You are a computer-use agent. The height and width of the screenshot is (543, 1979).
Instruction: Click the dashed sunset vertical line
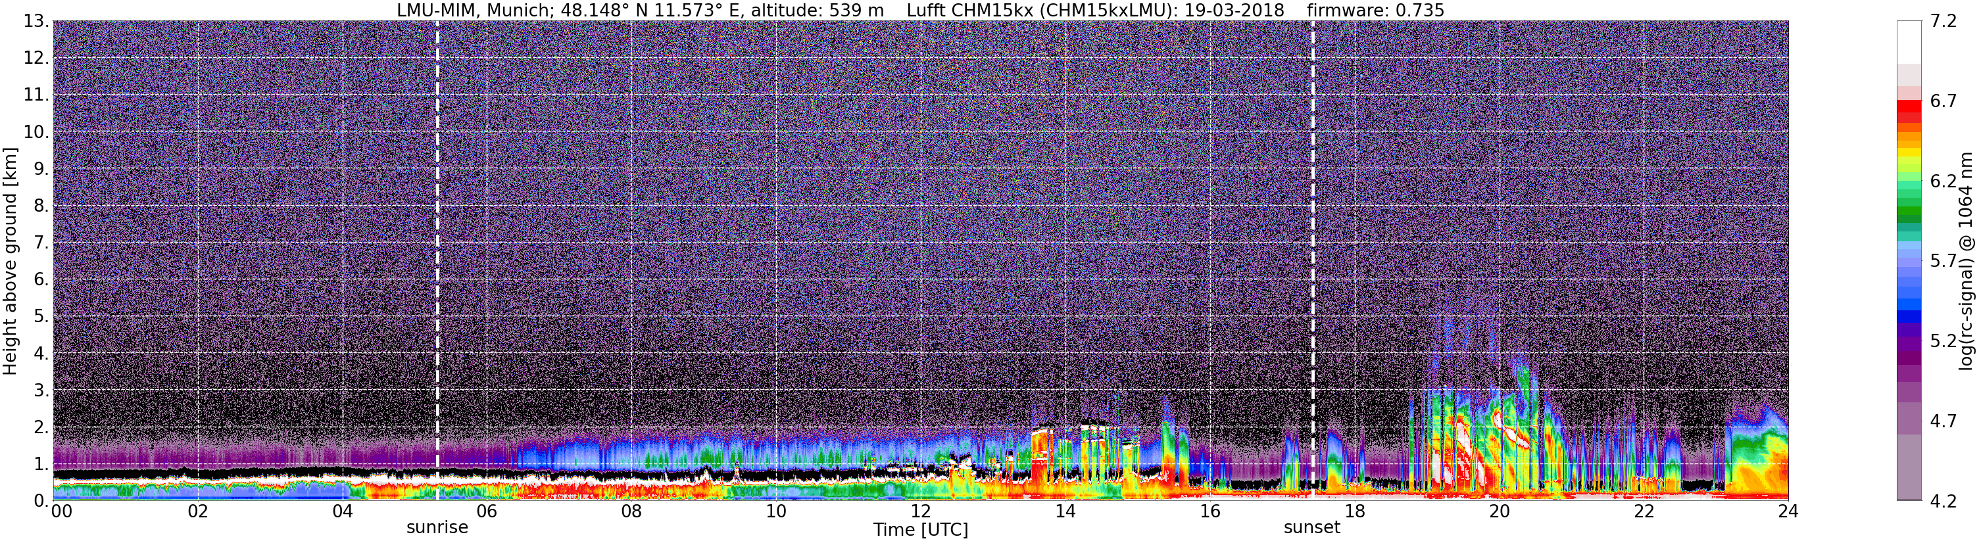point(1312,260)
